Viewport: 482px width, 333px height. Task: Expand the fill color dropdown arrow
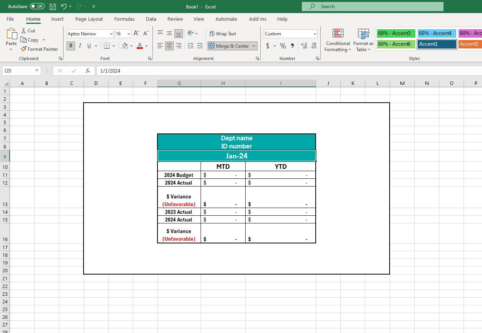pos(131,46)
